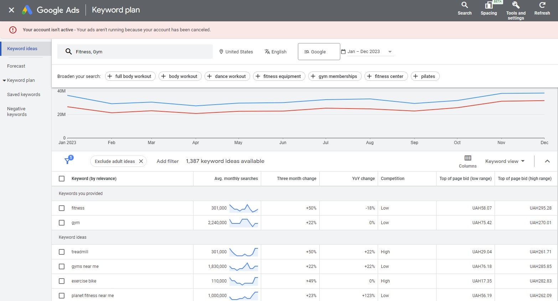Click the calendar icon beside Jan – Dec 2023

pos(343,52)
